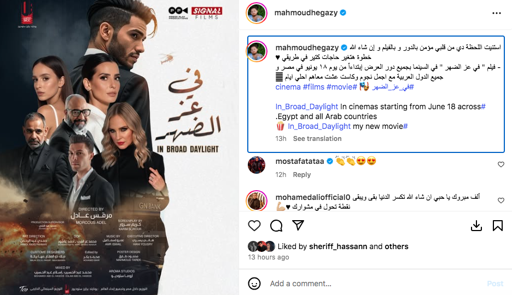Open the header profile picture of mahmoudhegazy
Image resolution: width=512 pixels, height=295 pixels.
click(x=257, y=13)
